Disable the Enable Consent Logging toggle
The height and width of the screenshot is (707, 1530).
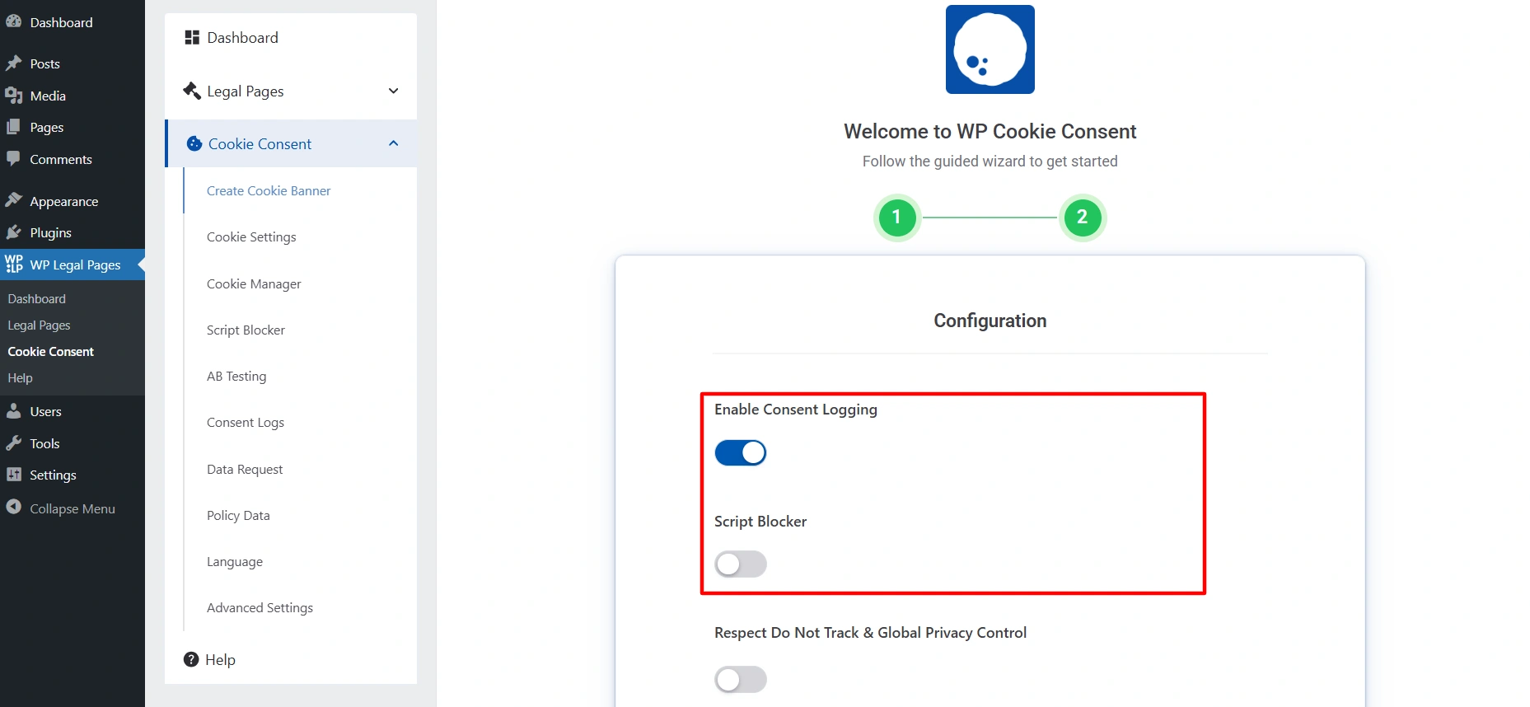739,452
